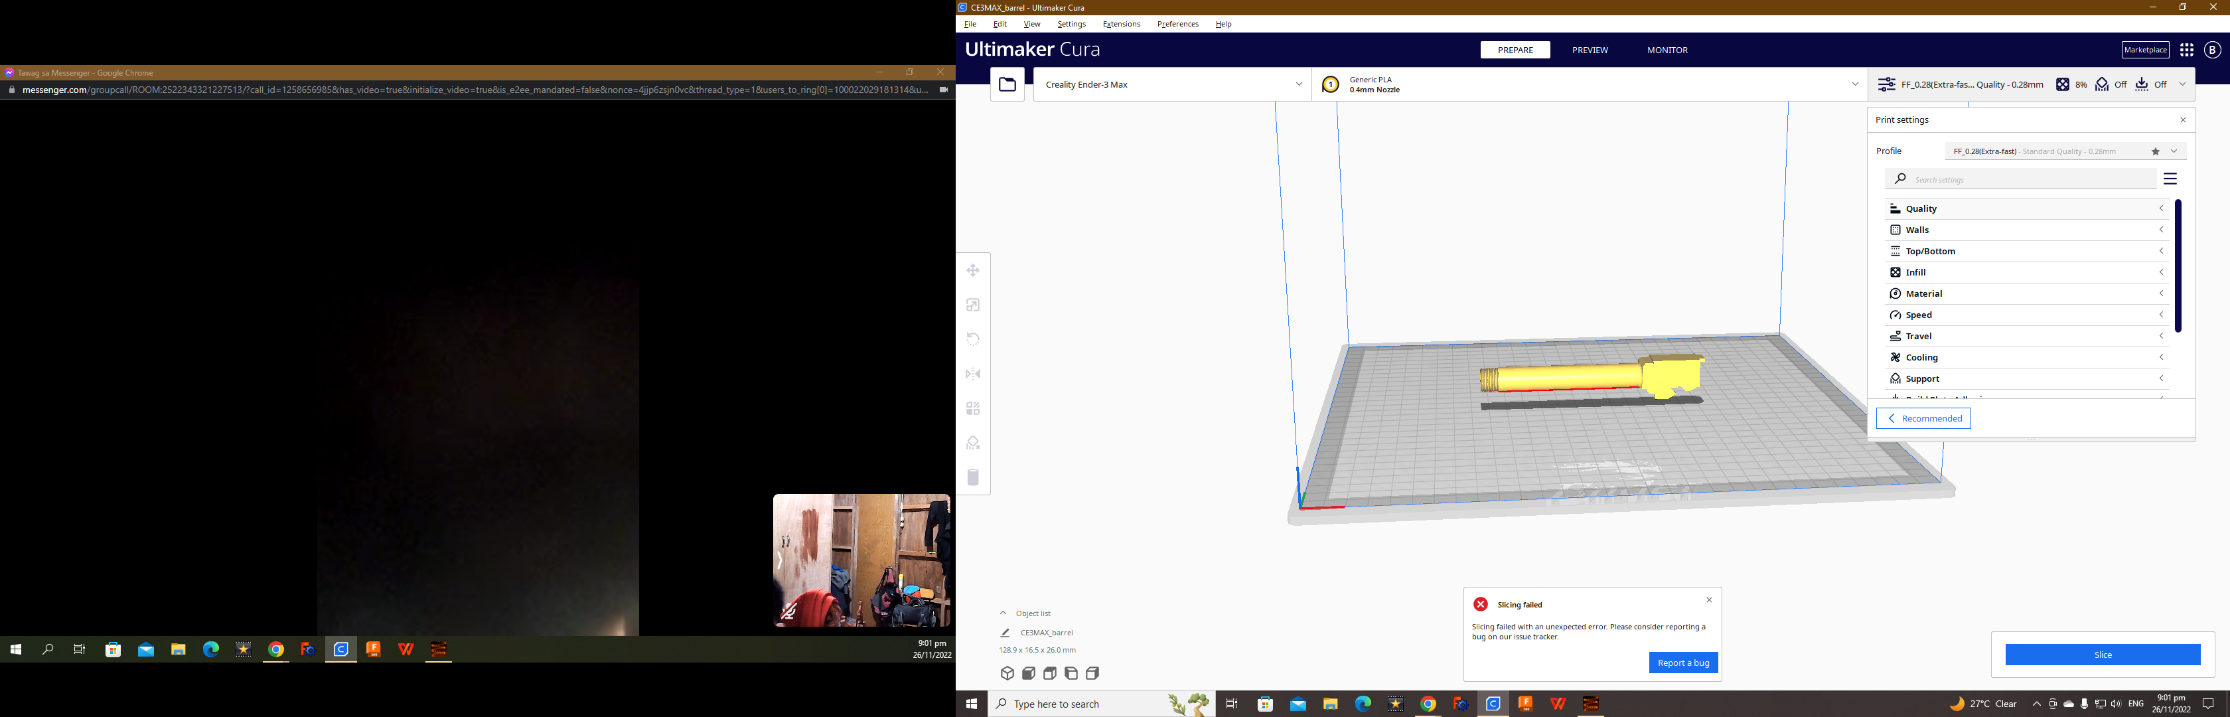Open the Settings menu in Cura
Screen dimensions: 2230x717
point(1072,25)
